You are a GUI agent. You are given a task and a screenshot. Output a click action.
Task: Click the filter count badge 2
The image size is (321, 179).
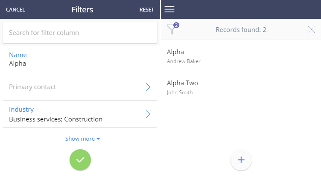tap(176, 25)
